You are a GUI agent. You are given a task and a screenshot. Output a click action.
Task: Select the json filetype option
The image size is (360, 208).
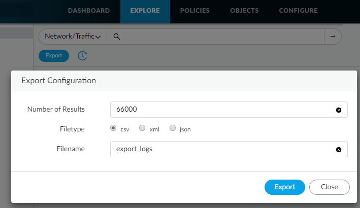[x=173, y=128]
